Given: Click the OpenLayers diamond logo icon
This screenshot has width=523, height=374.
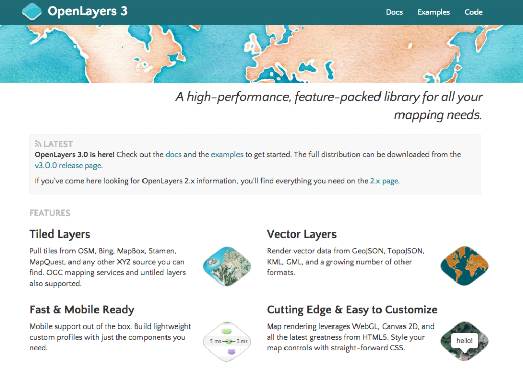Looking at the screenshot, I should pyautogui.click(x=32, y=11).
